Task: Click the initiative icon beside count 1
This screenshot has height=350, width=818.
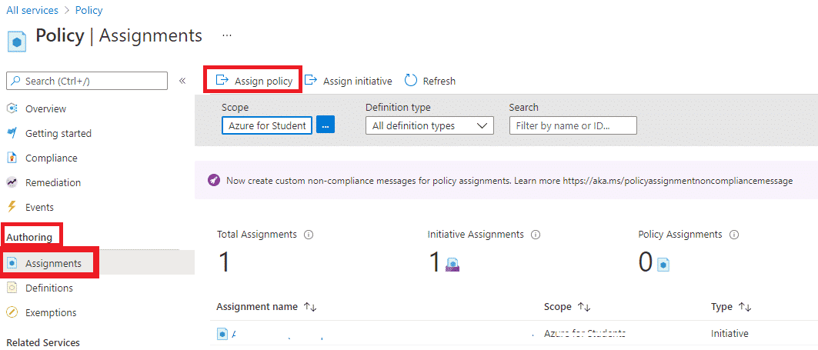Action: point(452,265)
